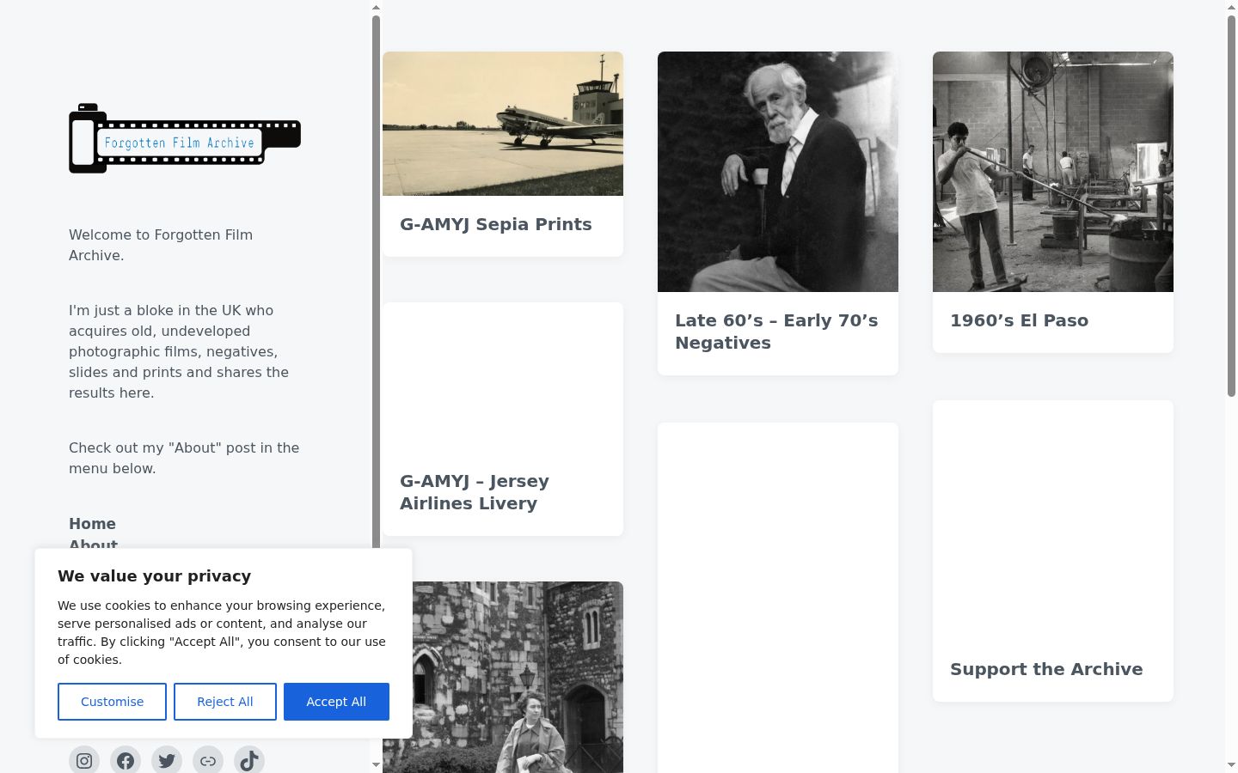
Task: Click the "We value your privacy" heading
Action: pos(155,576)
